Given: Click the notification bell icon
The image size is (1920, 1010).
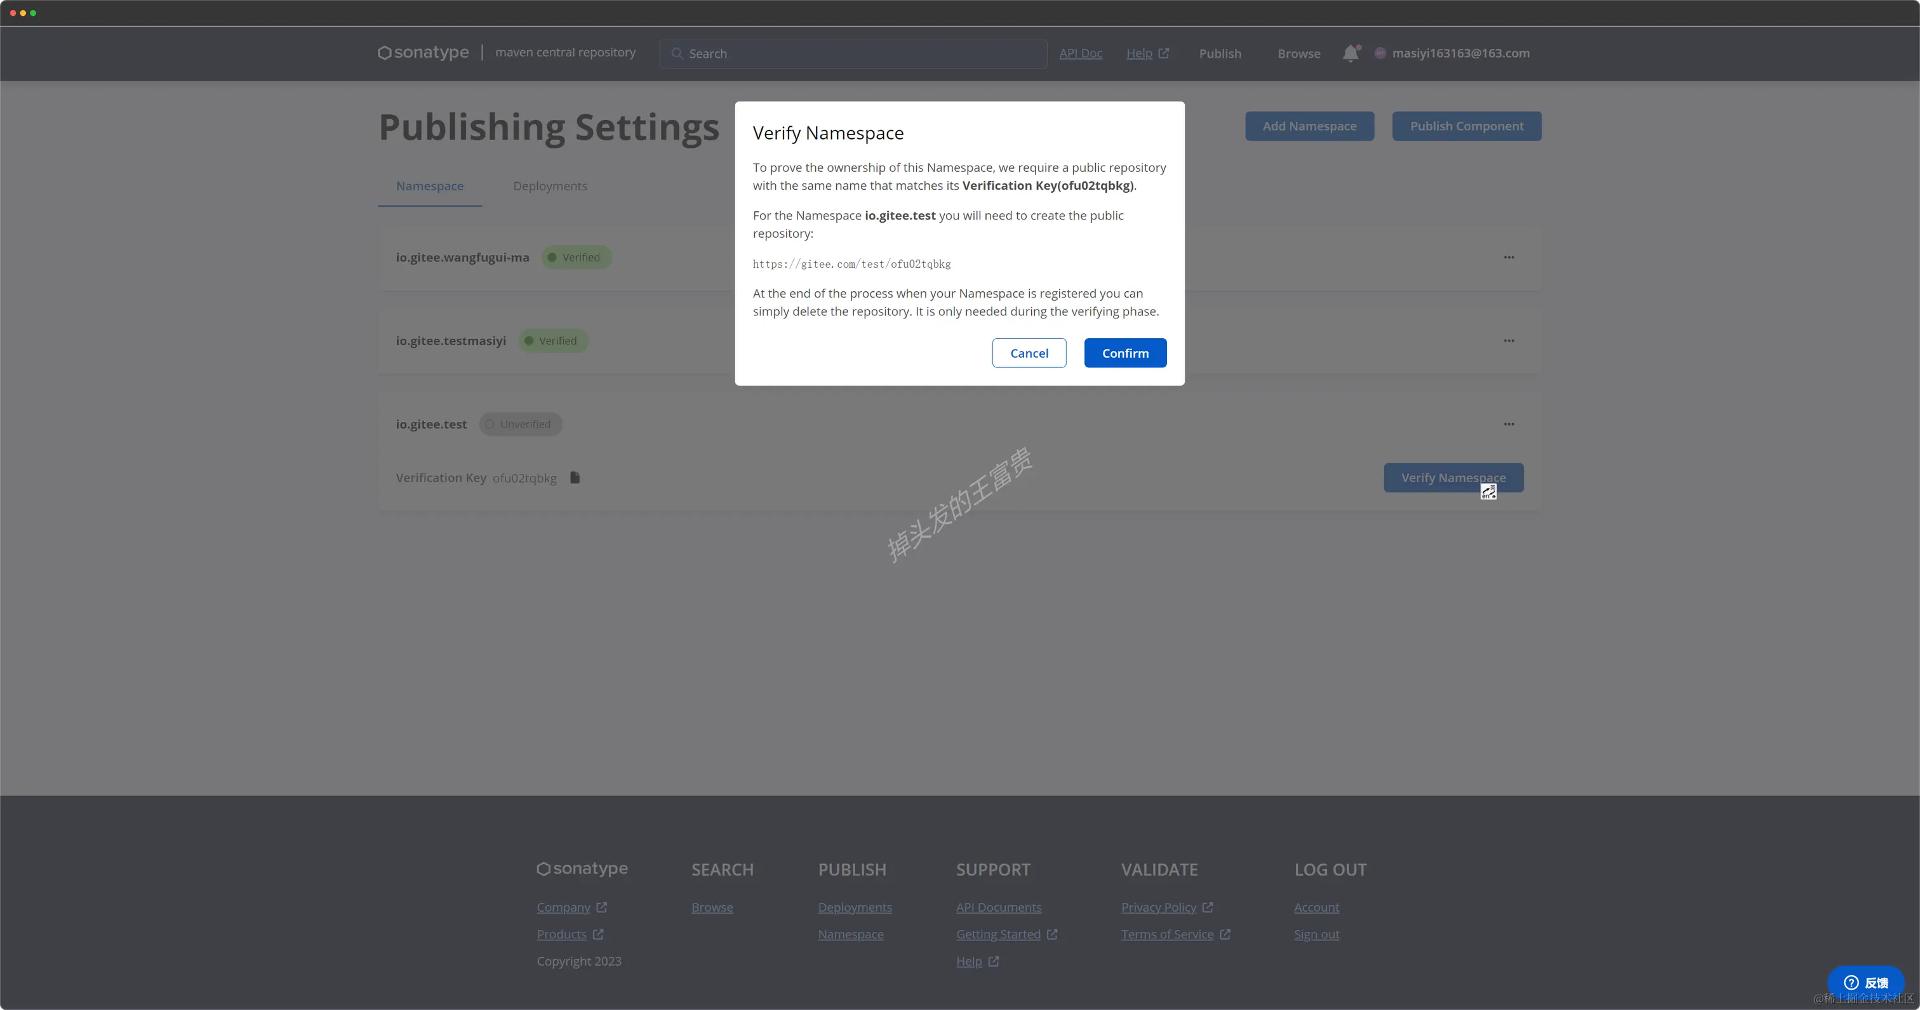Looking at the screenshot, I should pos(1350,54).
